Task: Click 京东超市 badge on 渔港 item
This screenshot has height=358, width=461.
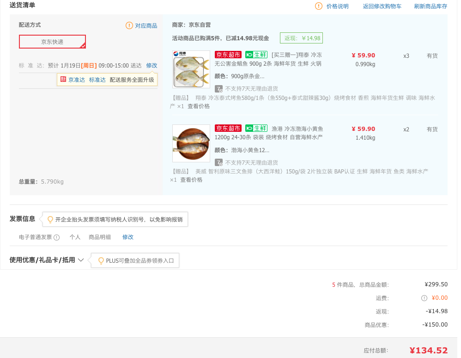Action: click(228, 129)
